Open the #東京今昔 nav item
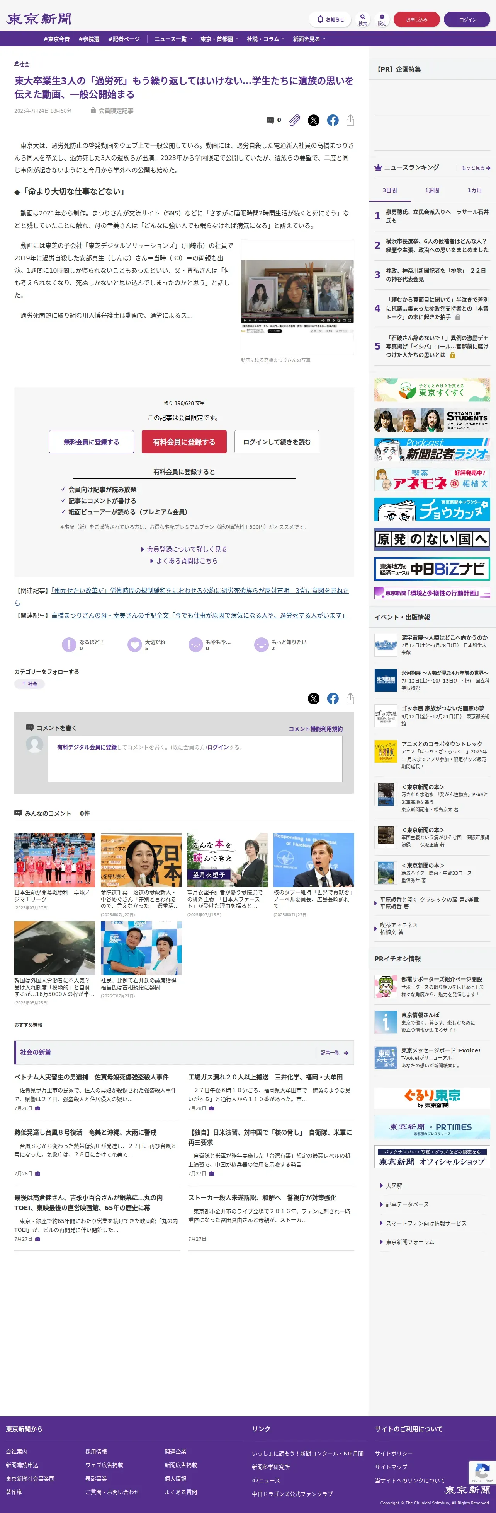The width and height of the screenshot is (496, 1513). [x=56, y=39]
